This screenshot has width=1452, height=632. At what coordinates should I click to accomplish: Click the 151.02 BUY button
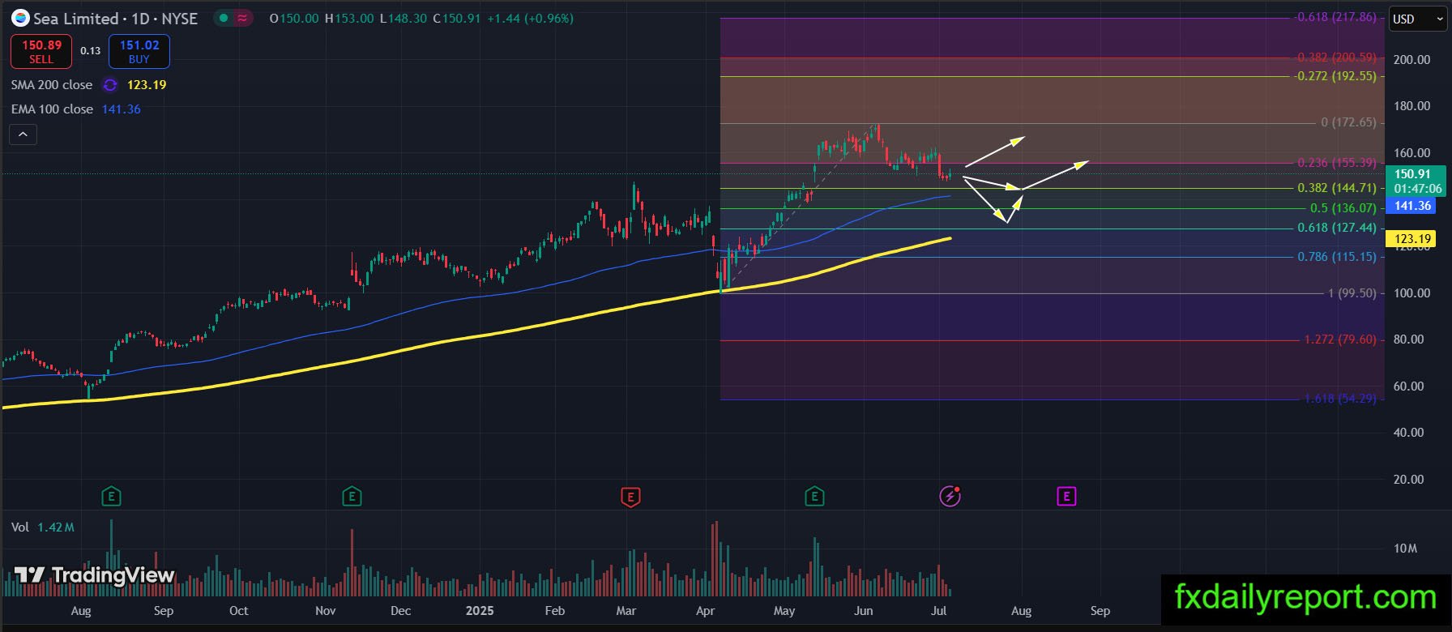[x=139, y=52]
